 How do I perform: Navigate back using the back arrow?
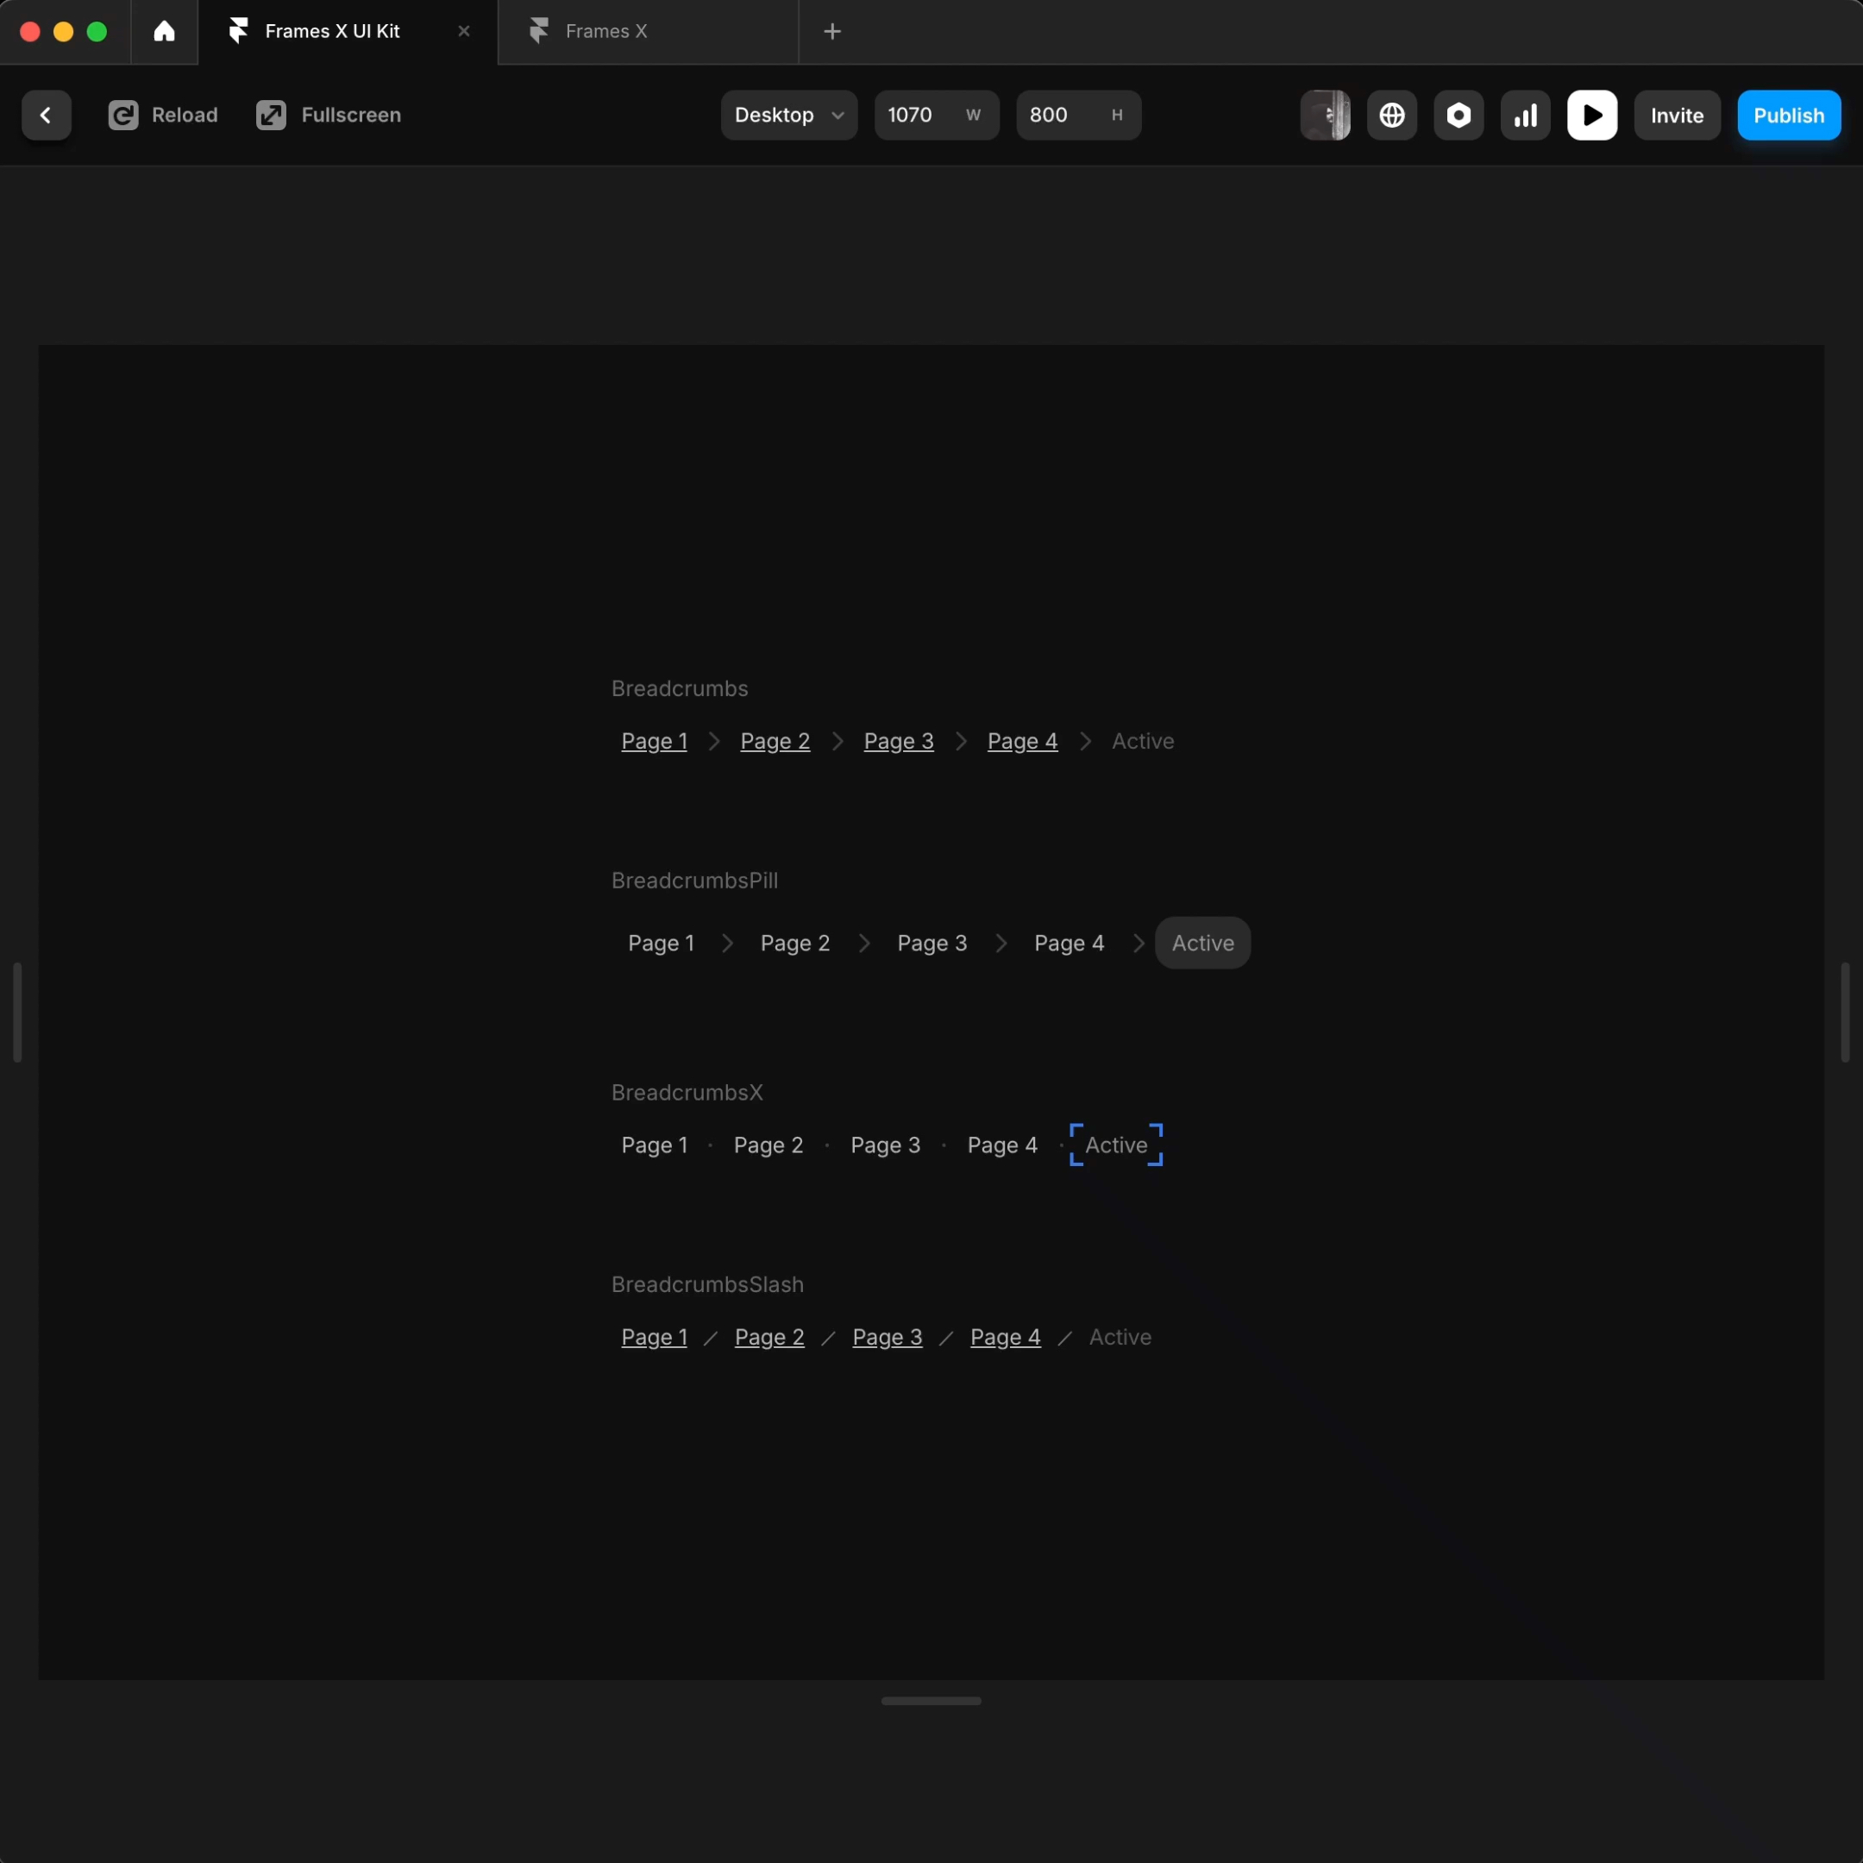[47, 115]
